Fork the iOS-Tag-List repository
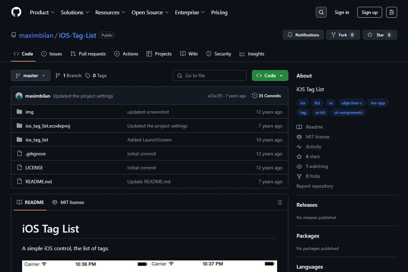Image resolution: width=408 pixels, height=272 pixels. [343, 35]
